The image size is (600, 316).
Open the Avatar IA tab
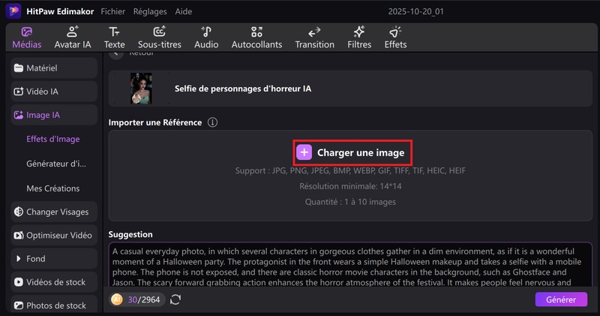(73, 38)
